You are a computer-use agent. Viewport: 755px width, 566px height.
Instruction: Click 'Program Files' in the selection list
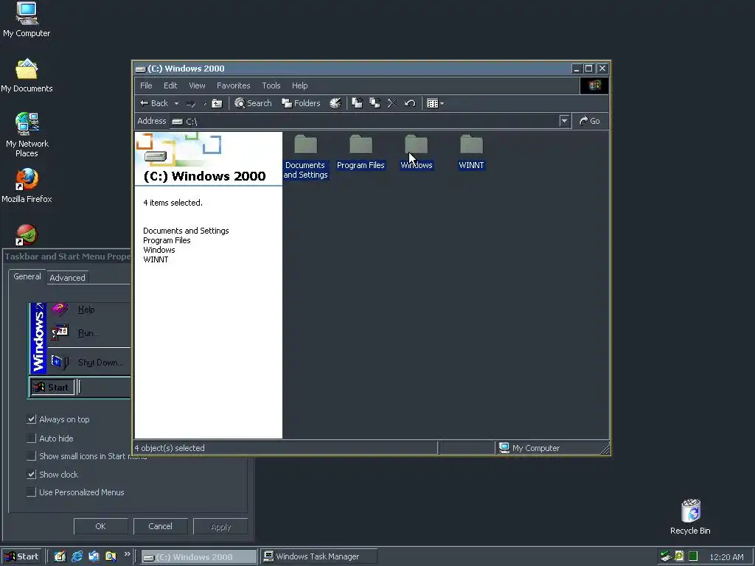167,240
